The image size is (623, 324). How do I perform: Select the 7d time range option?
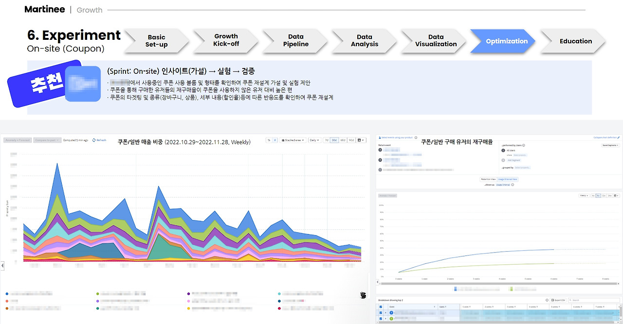(x=326, y=140)
